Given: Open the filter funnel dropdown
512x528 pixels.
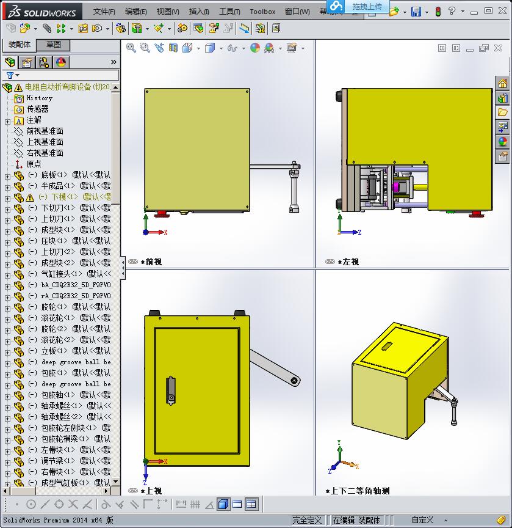Looking at the screenshot, I should [13, 75].
